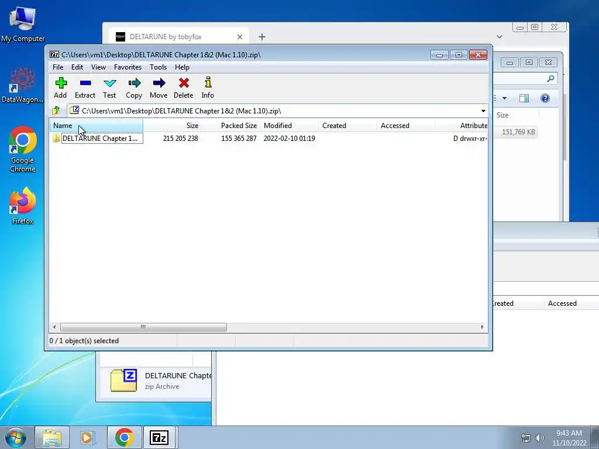Click the 7-Zip taskbar button
The height and width of the screenshot is (449, 599).
[x=159, y=437]
